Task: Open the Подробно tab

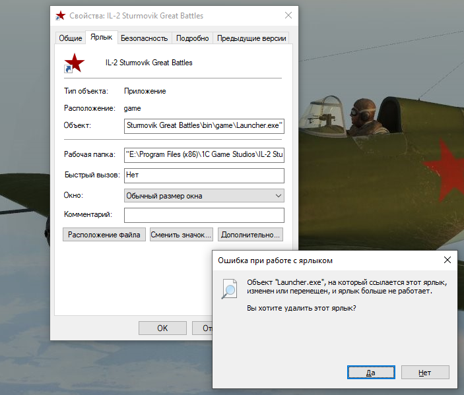Action: (192, 38)
